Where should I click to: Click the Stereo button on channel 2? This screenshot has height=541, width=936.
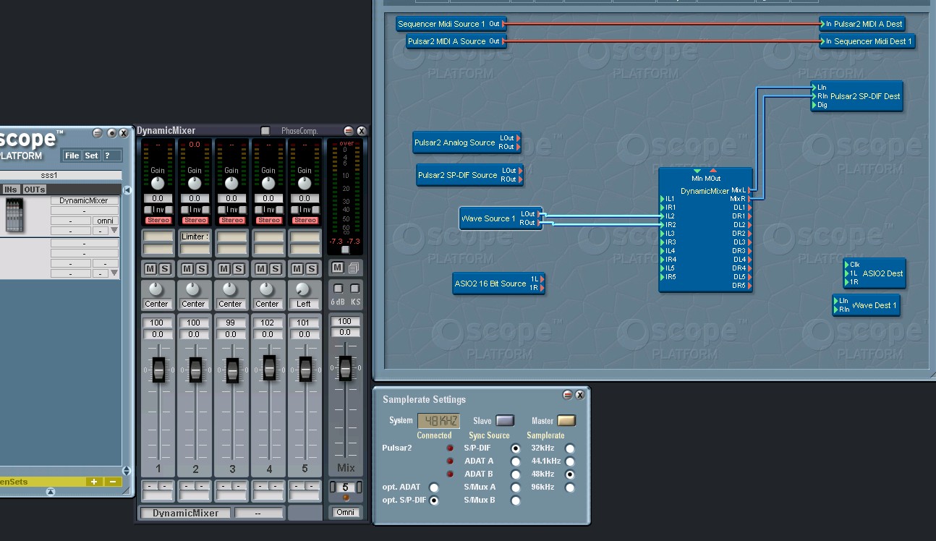point(195,221)
